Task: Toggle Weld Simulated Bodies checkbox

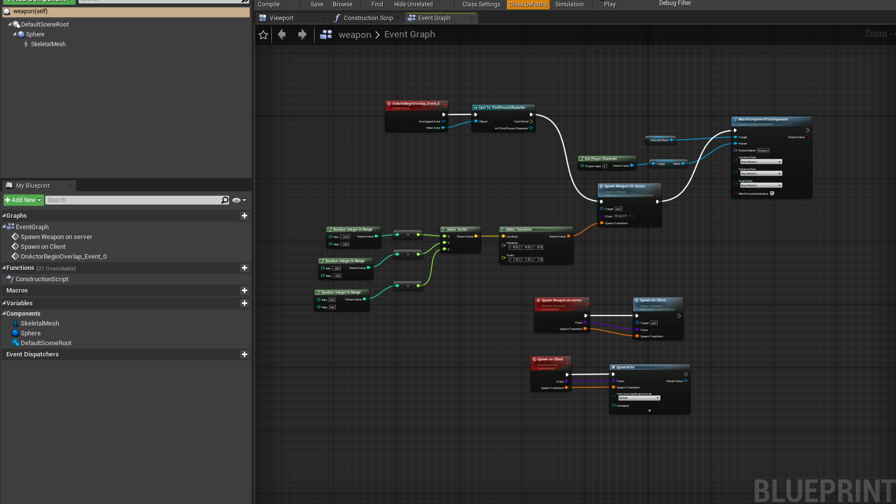Action: (772, 193)
